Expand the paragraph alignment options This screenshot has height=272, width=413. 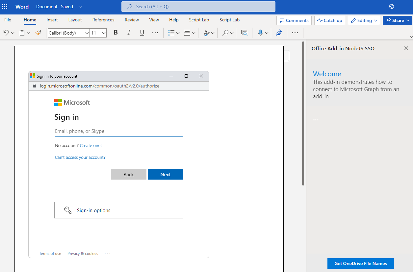(193, 33)
